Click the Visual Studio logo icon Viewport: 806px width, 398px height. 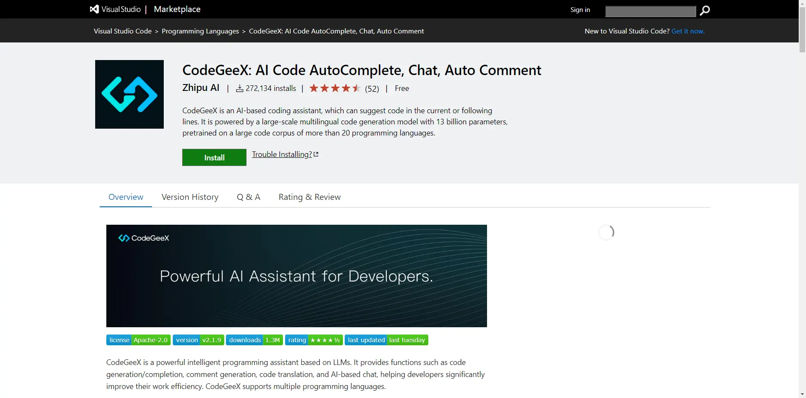click(94, 9)
